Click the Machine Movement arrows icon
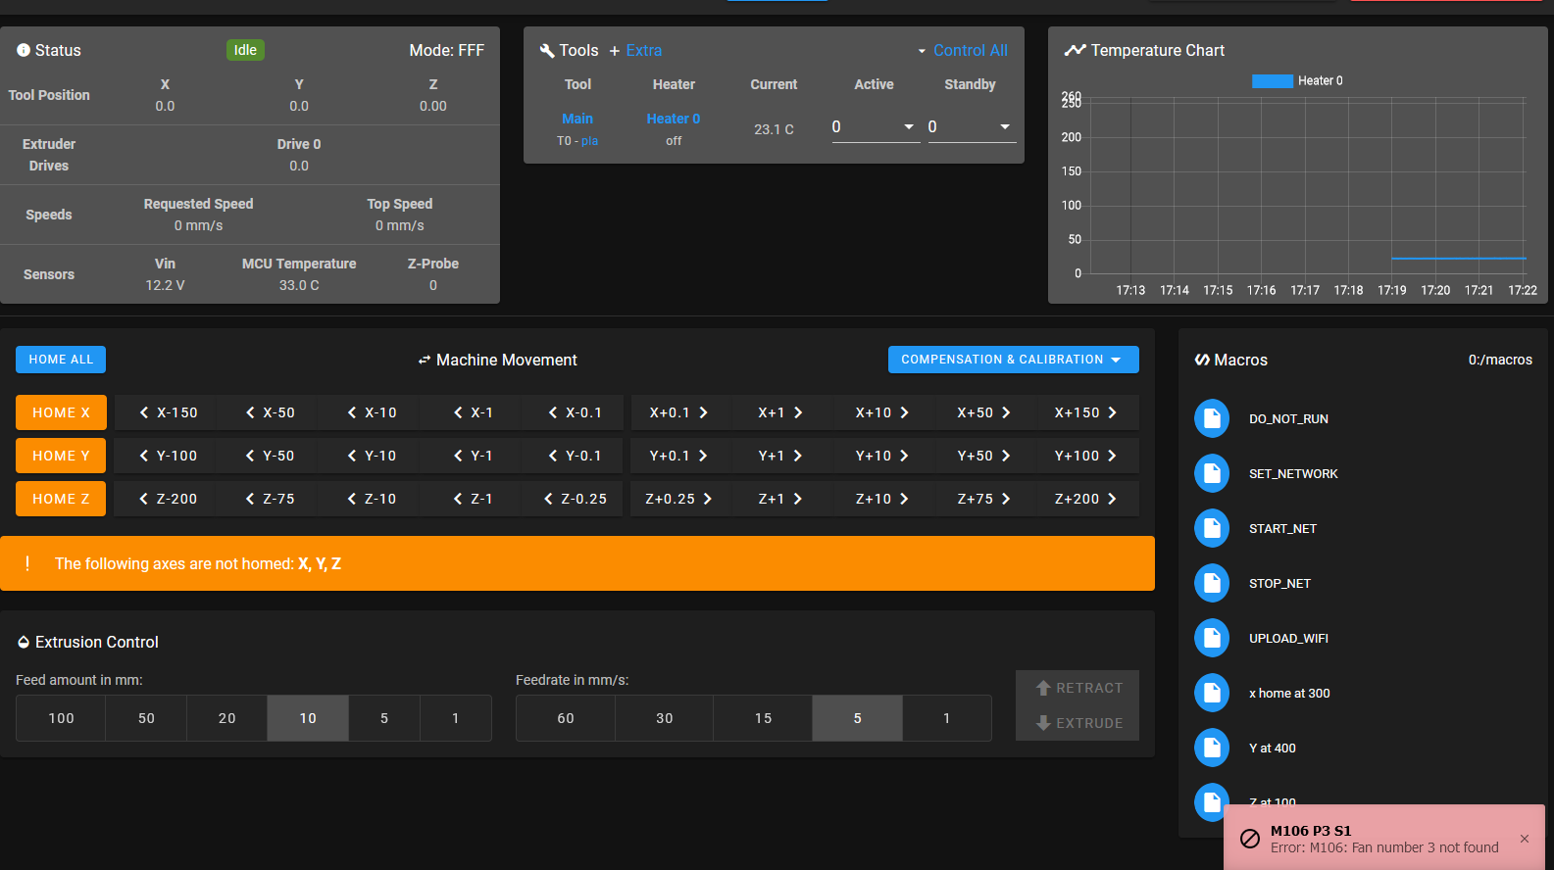The width and height of the screenshot is (1554, 870). pyautogui.click(x=425, y=360)
